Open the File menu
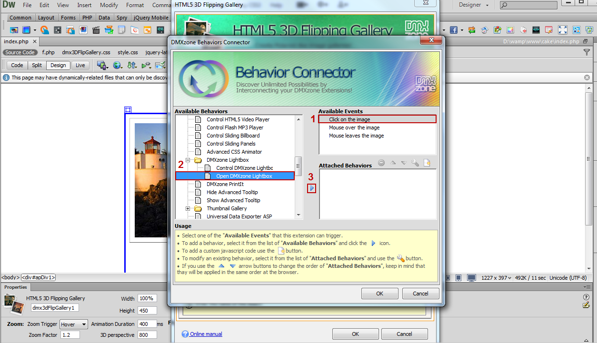Image resolution: width=597 pixels, height=343 pixels. [x=27, y=5]
